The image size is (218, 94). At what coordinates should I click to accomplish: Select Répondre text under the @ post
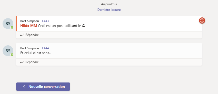point(32,35)
